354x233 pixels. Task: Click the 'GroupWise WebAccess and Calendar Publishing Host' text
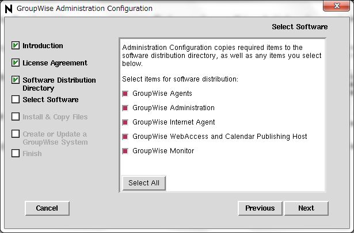(220, 137)
